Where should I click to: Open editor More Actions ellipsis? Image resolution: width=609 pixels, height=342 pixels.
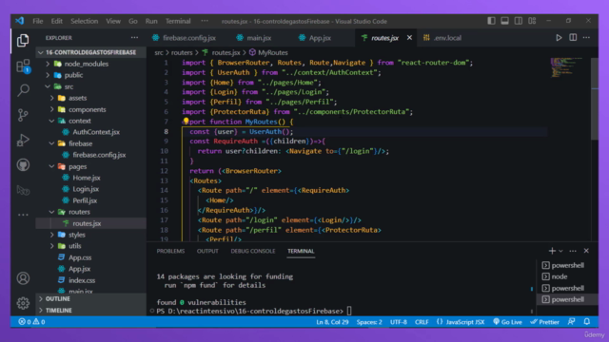click(x=586, y=38)
